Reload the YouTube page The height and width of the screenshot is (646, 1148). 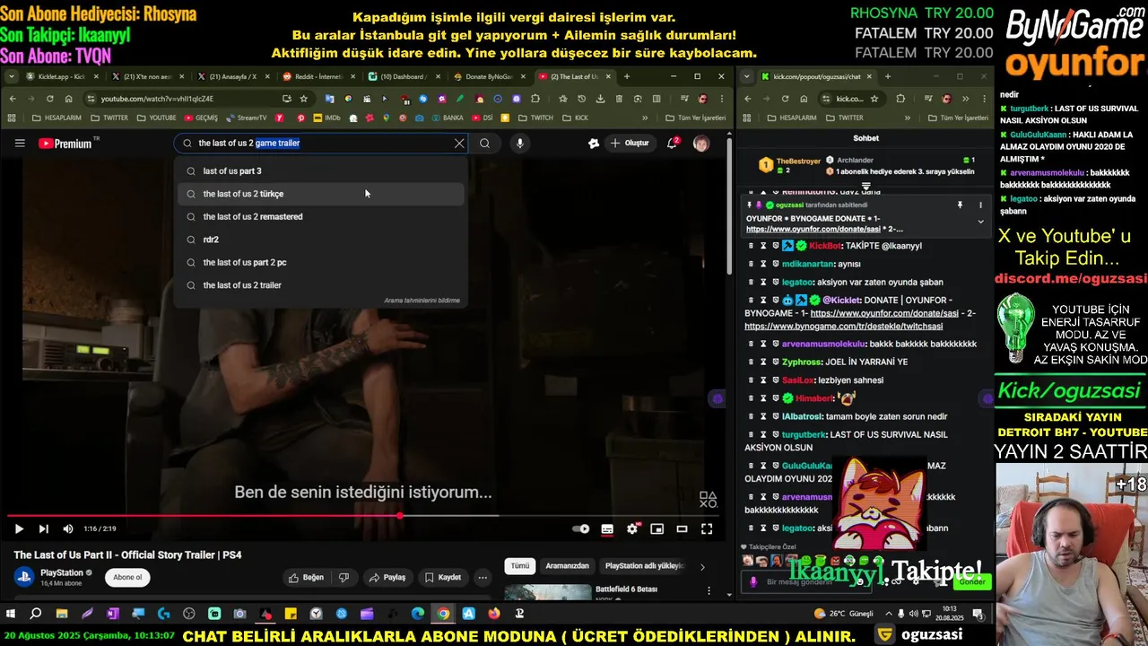tap(49, 99)
